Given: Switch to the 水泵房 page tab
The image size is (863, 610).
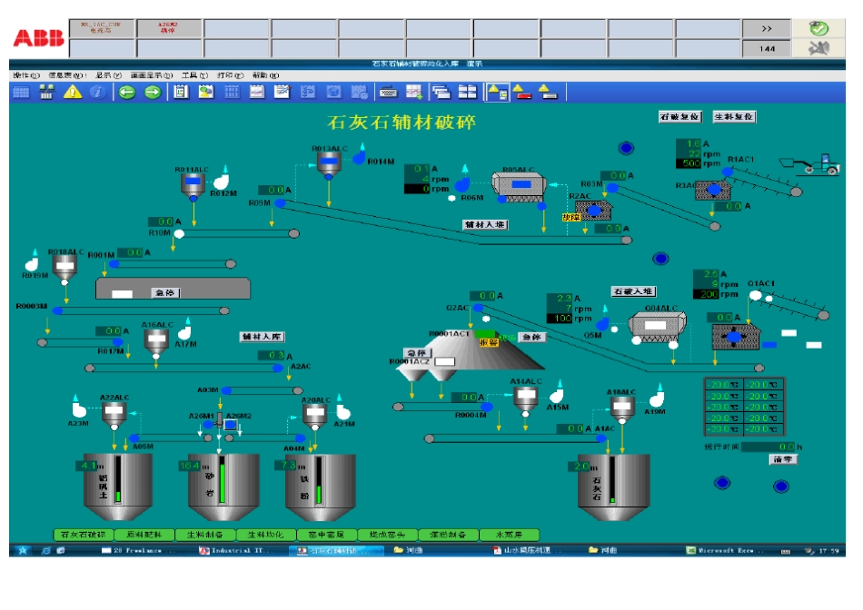Looking at the screenshot, I should coord(509,535).
